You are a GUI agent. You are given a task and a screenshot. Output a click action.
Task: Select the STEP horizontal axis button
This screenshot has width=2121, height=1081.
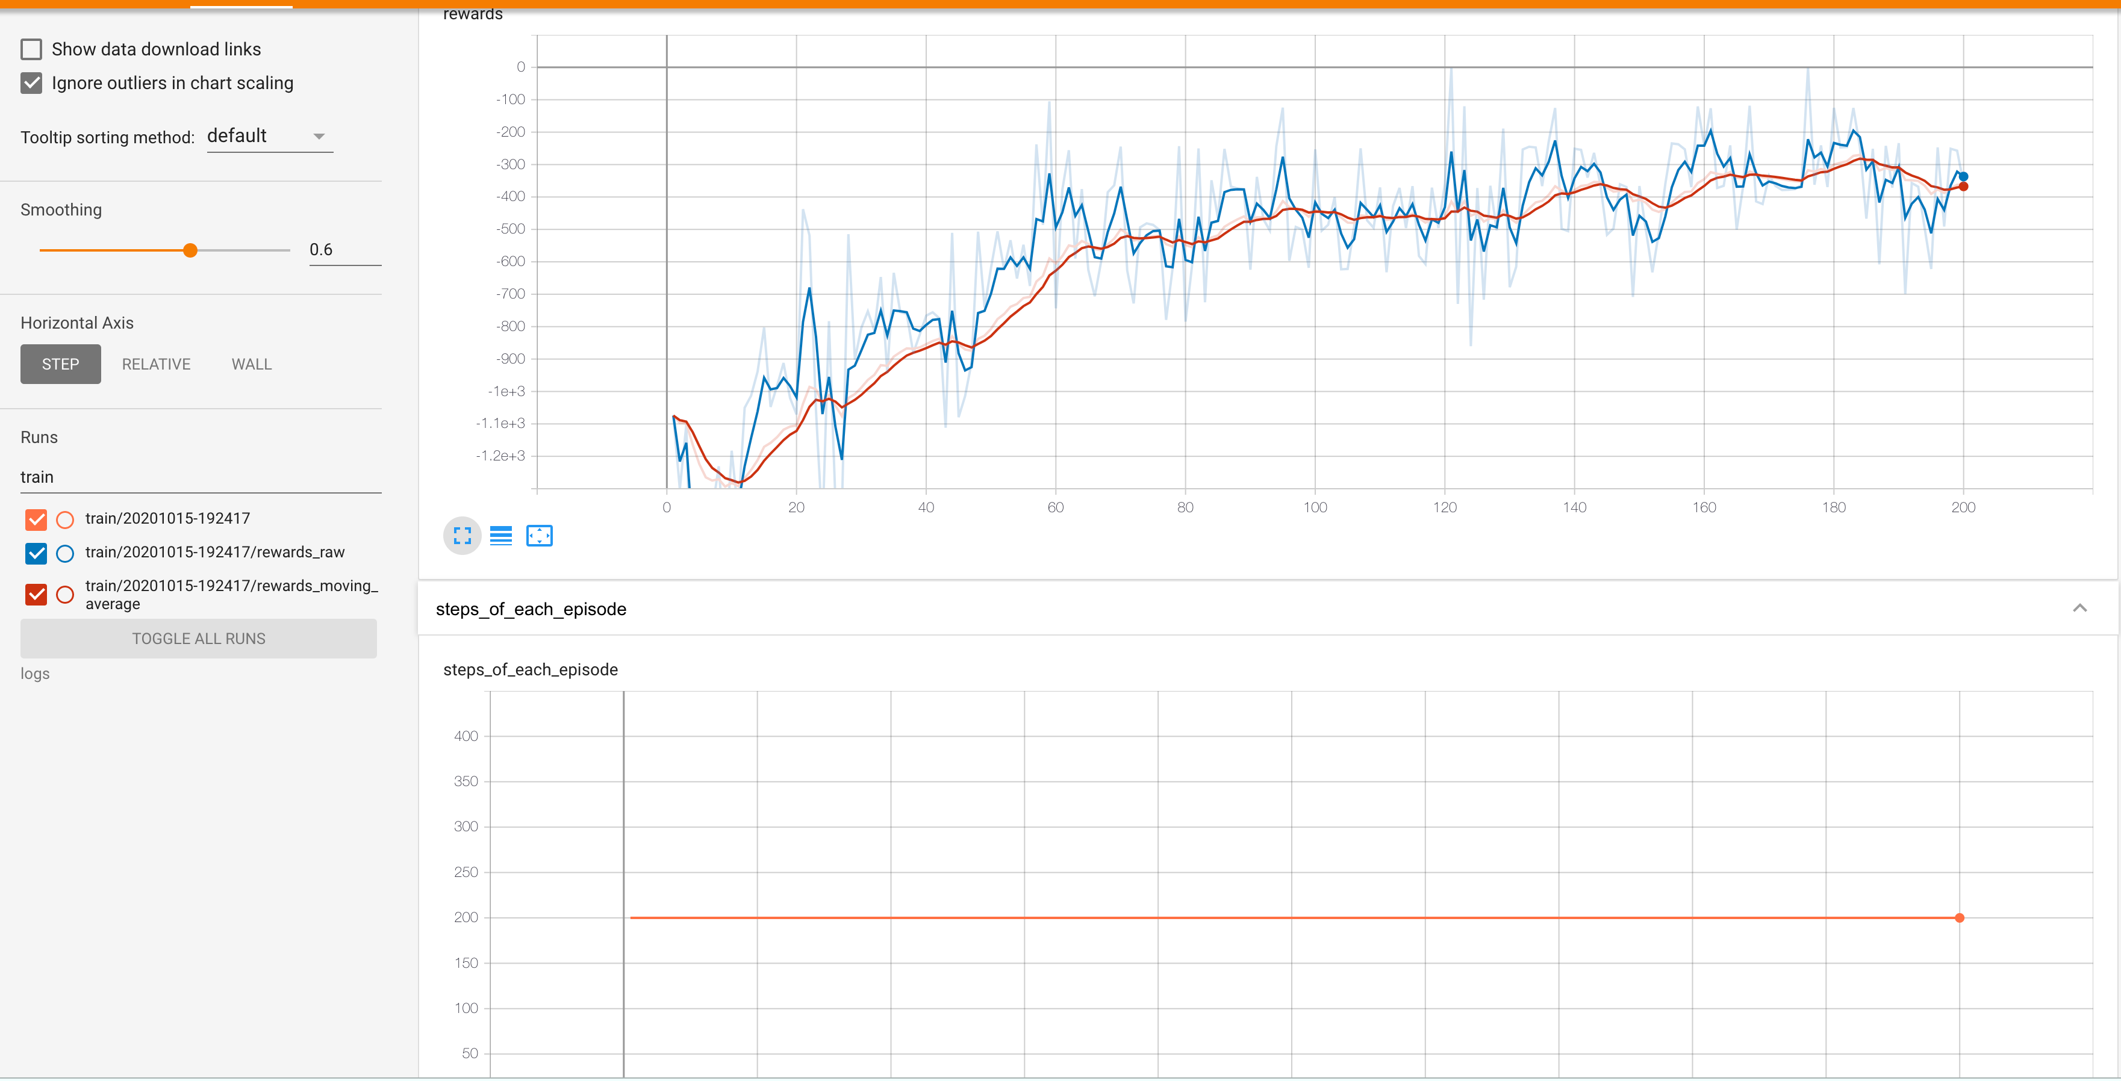[60, 365]
